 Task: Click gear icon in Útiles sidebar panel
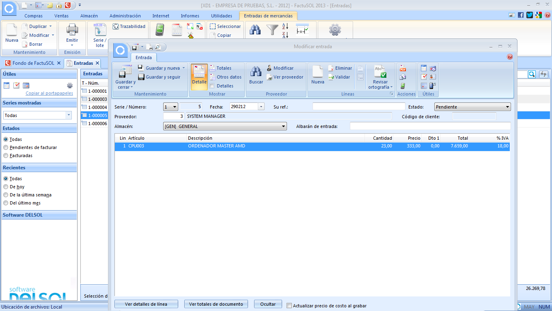(x=70, y=85)
